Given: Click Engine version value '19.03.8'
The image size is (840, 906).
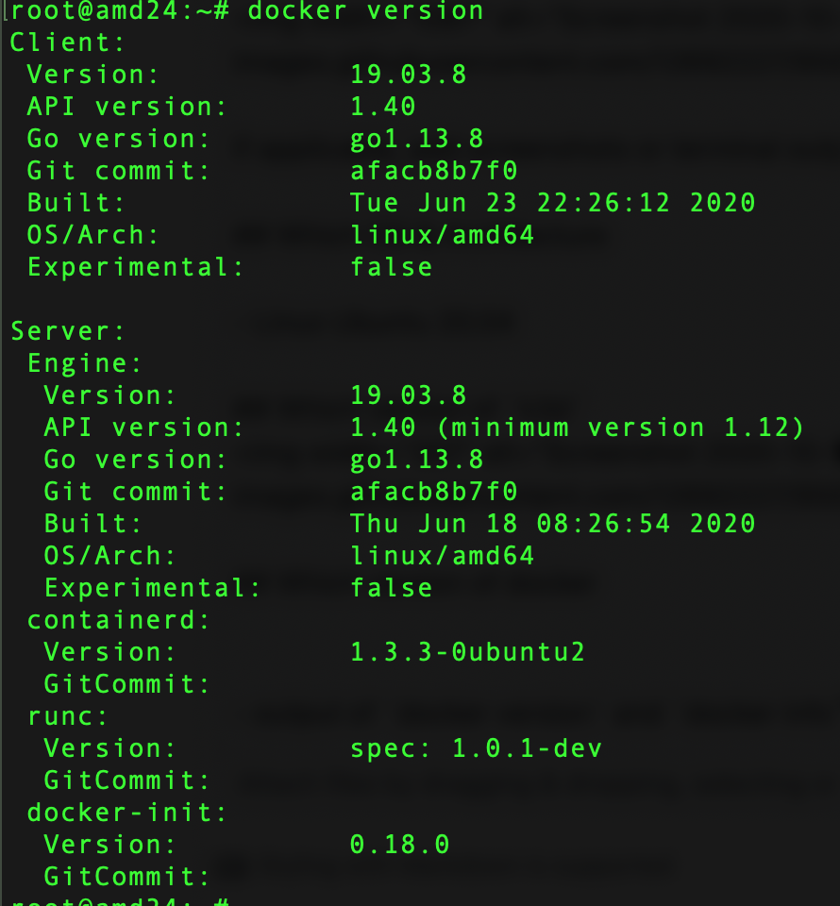Looking at the screenshot, I should (409, 395).
